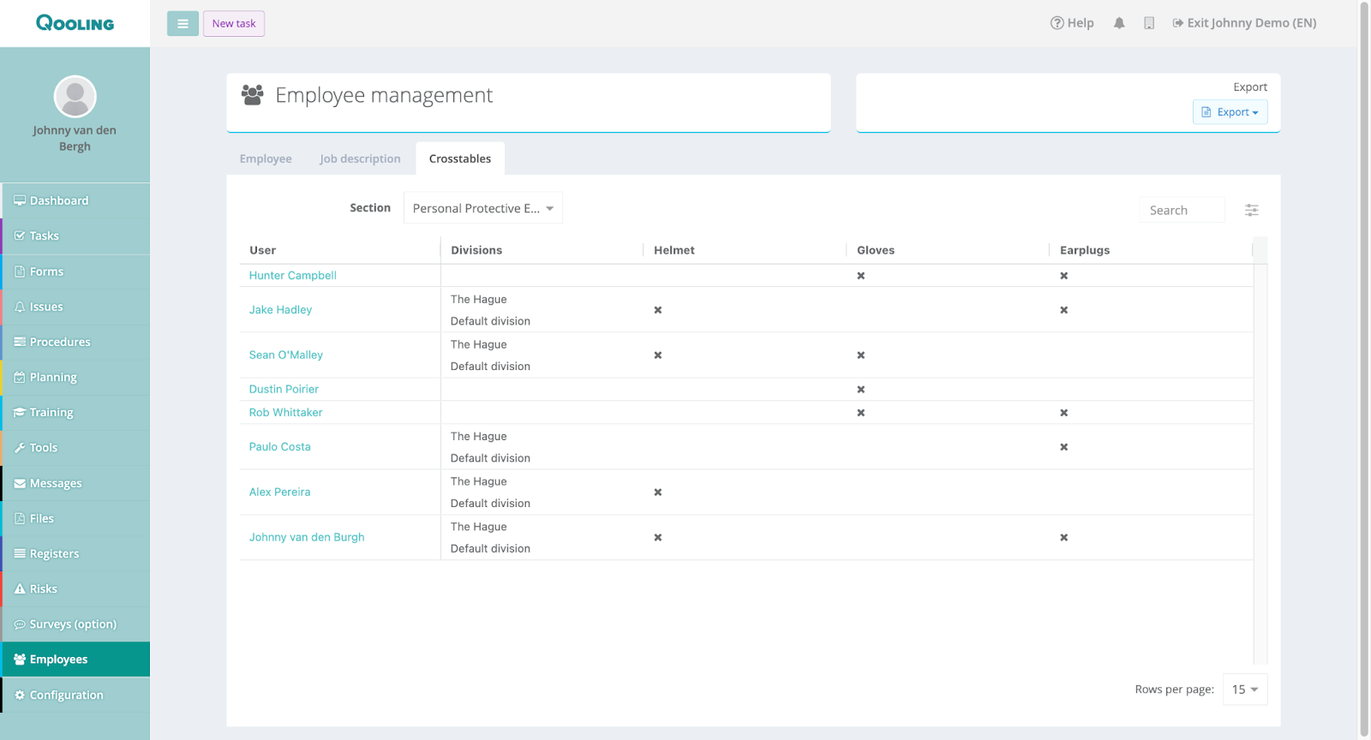Click Sean O'Malley's Gloves cross mark
This screenshot has height=740, width=1371.
[x=861, y=355]
